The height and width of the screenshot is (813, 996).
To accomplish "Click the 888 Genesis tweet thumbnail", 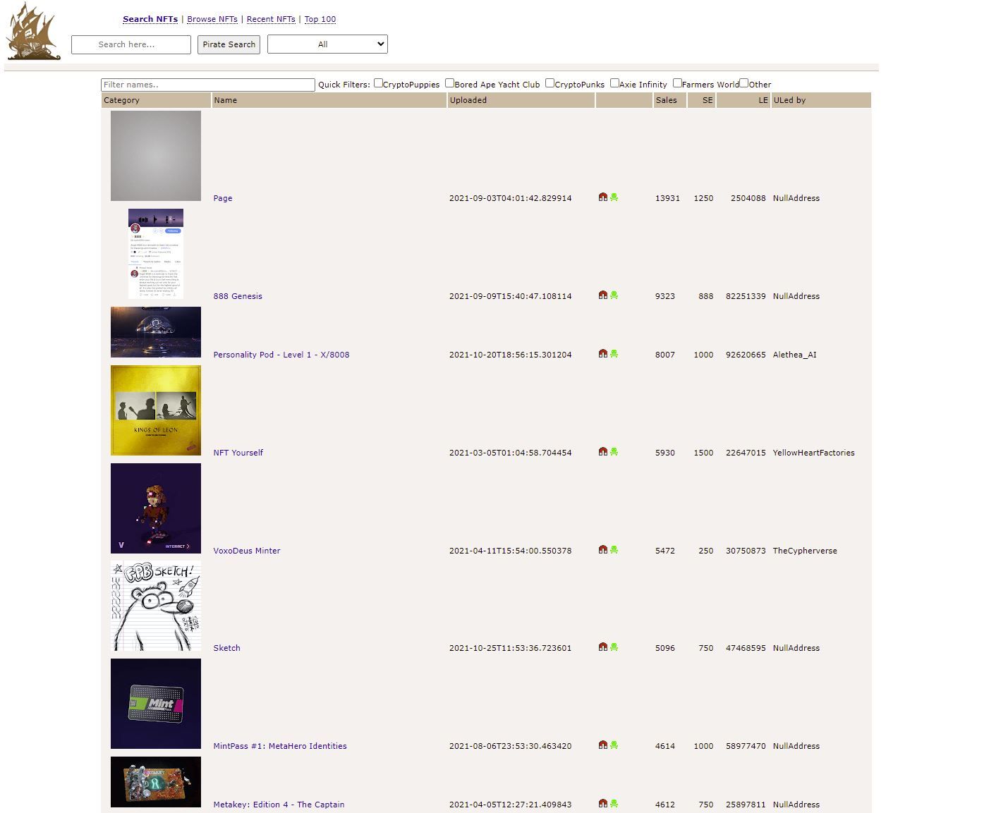I will 156,254.
